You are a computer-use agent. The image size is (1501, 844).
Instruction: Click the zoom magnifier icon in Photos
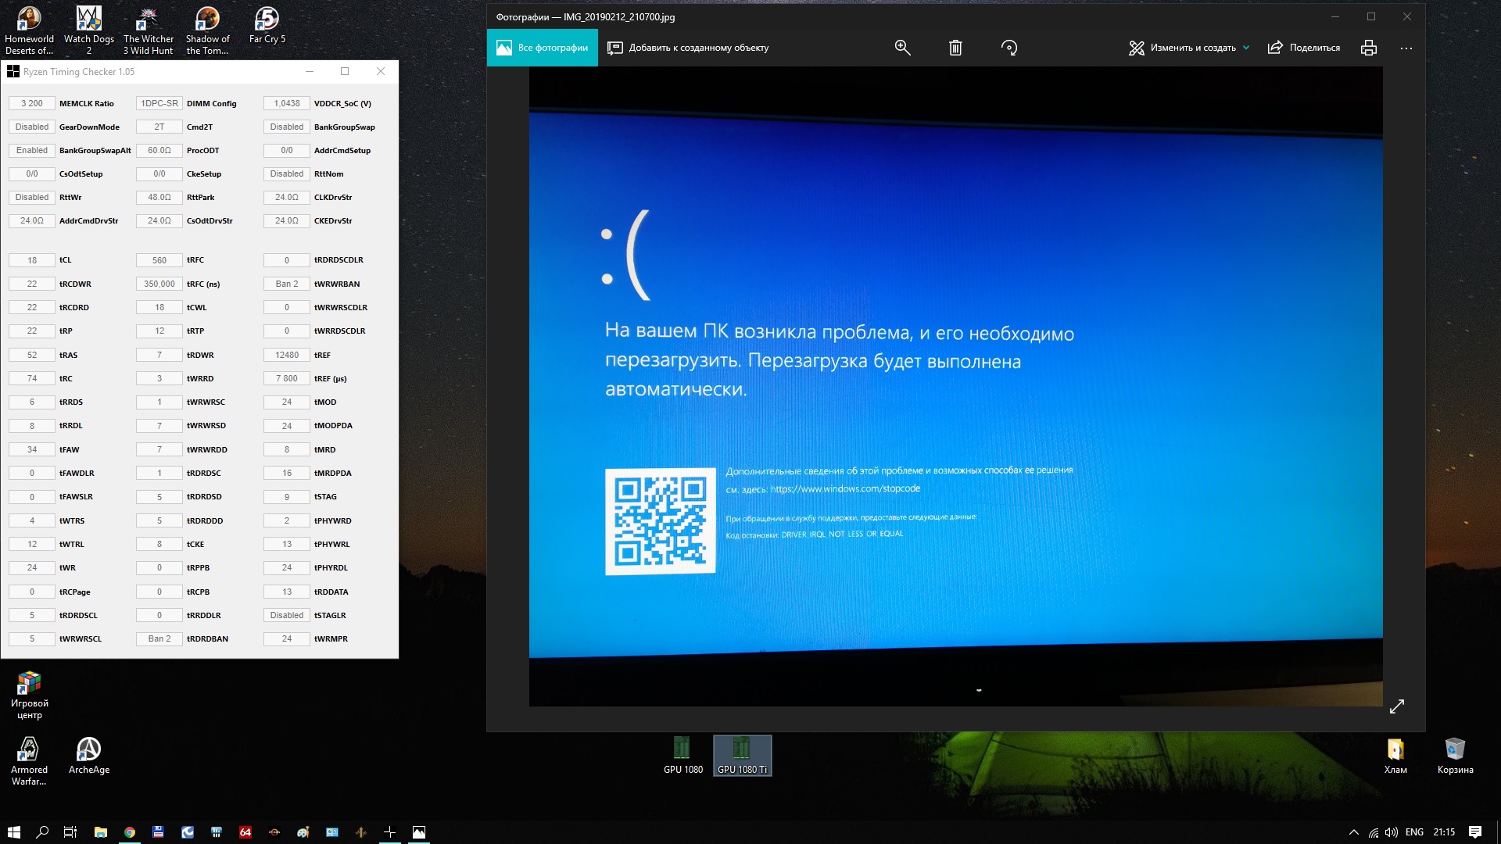click(902, 48)
